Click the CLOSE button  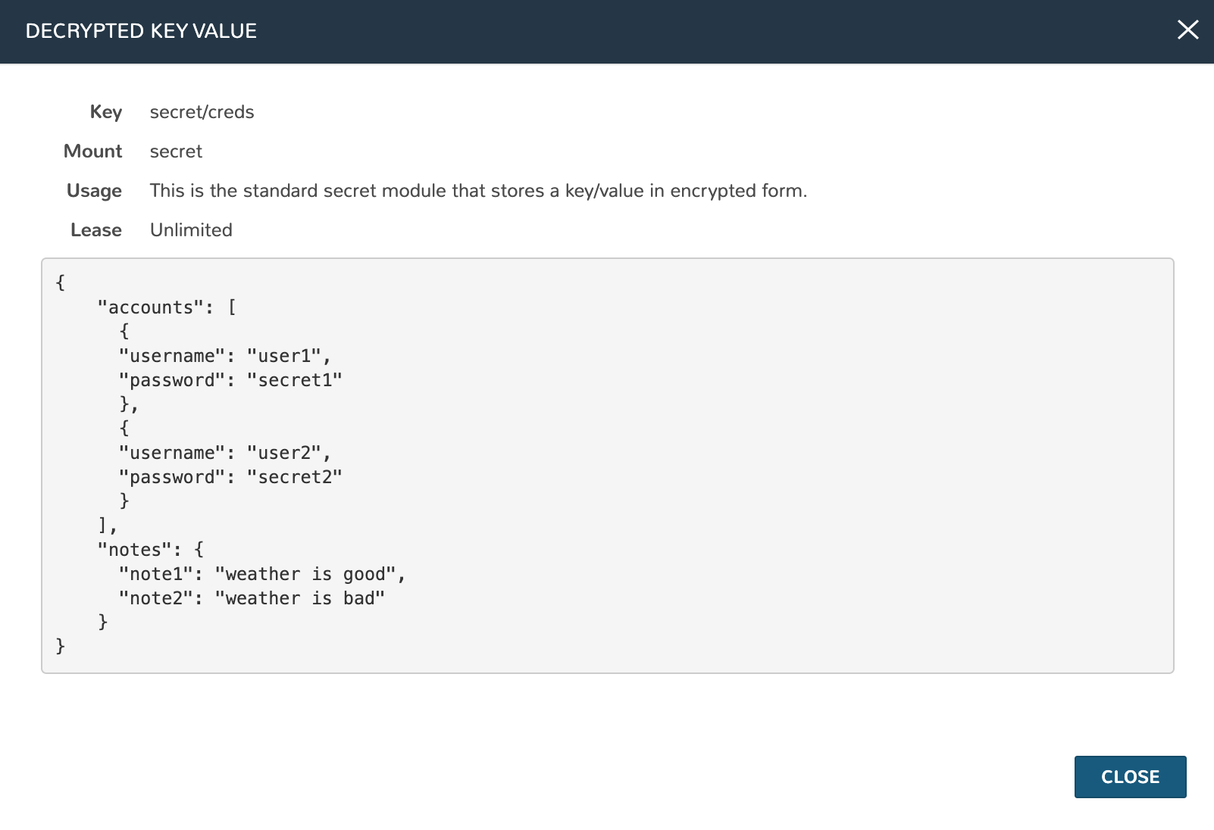point(1130,777)
